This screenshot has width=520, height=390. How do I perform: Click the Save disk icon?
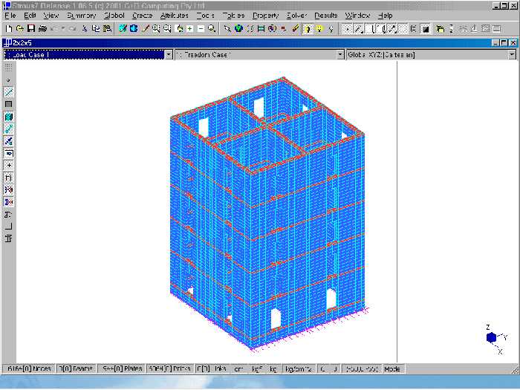tap(31, 28)
